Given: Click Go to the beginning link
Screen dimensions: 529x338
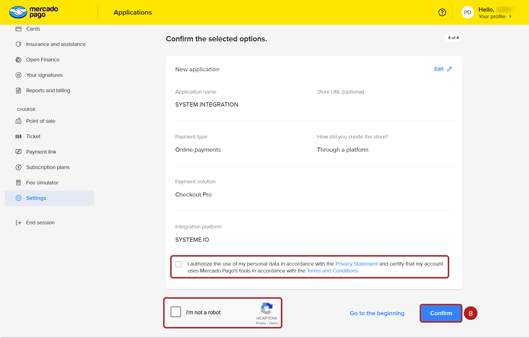Looking at the screenshot, I should coord(377,313).
